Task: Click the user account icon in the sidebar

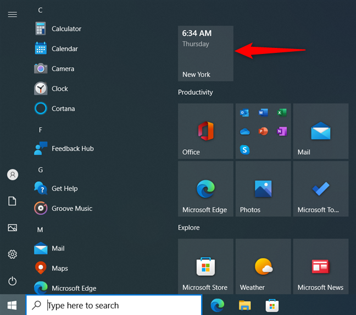Action: 13,175
